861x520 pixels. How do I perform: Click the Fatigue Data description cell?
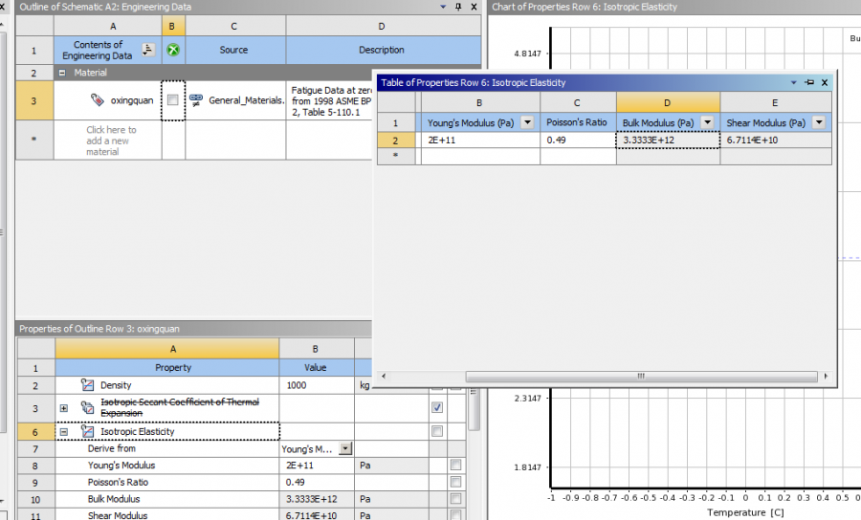[331, 101]
